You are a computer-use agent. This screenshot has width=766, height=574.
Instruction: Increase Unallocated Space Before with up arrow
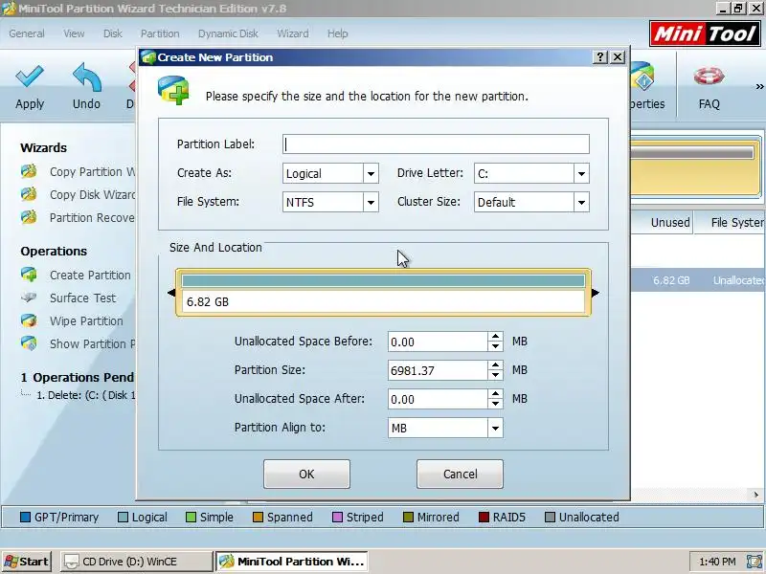point(495,337)
